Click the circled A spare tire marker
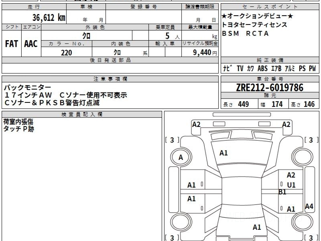321x241 pixels. pos(181,158)
